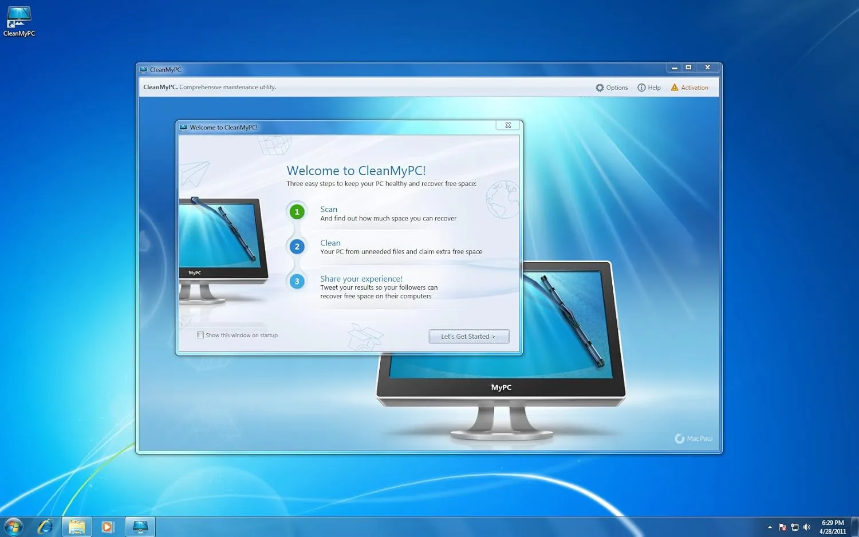
Task: Select the CleanMyPC taskbar icon
Action: click(140, 526)
